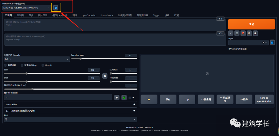Click the Reload UI footer link
Screen dimensions: 279x136
tap(149, 127)
